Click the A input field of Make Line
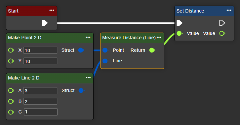The width and height of the screenshot is (240, 125). [40, 91]
